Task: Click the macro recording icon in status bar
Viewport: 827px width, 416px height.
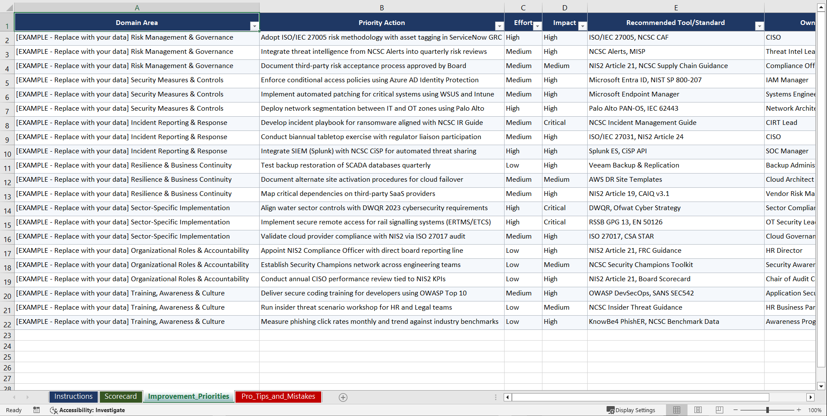Action: point(37,410)
